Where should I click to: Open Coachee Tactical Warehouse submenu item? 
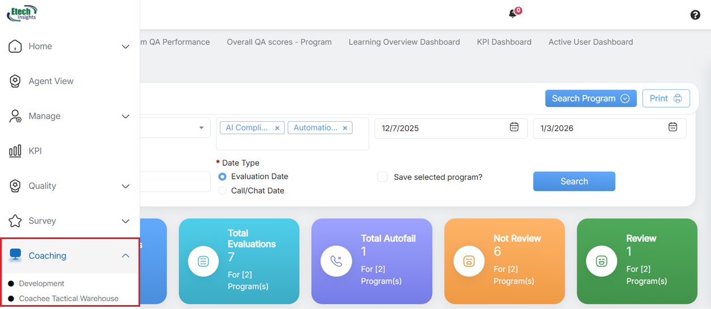coord(68,298)
